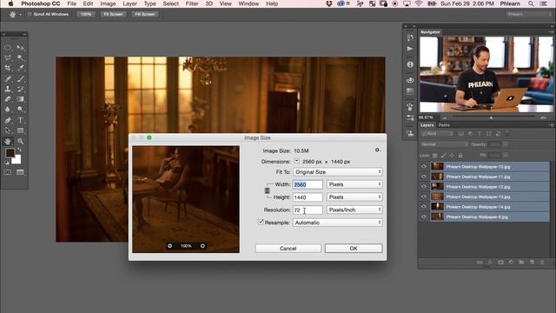Open the layer filter Kind dropdown
Screen dimensions: 556x313
click(437, 134)
